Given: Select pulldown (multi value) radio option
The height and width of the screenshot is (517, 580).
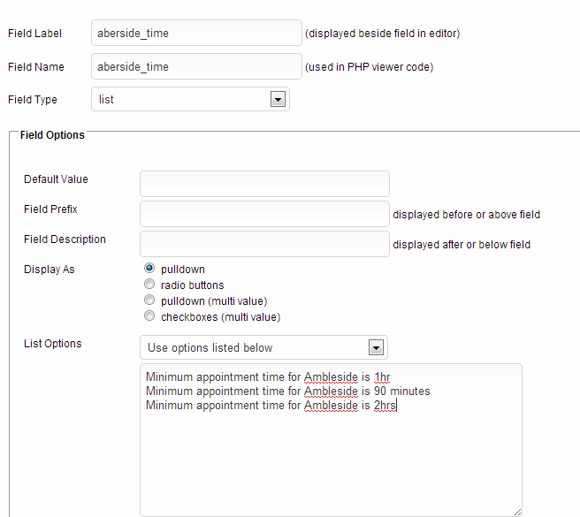Looking at the screenshot, I should [x=149, y=300].
